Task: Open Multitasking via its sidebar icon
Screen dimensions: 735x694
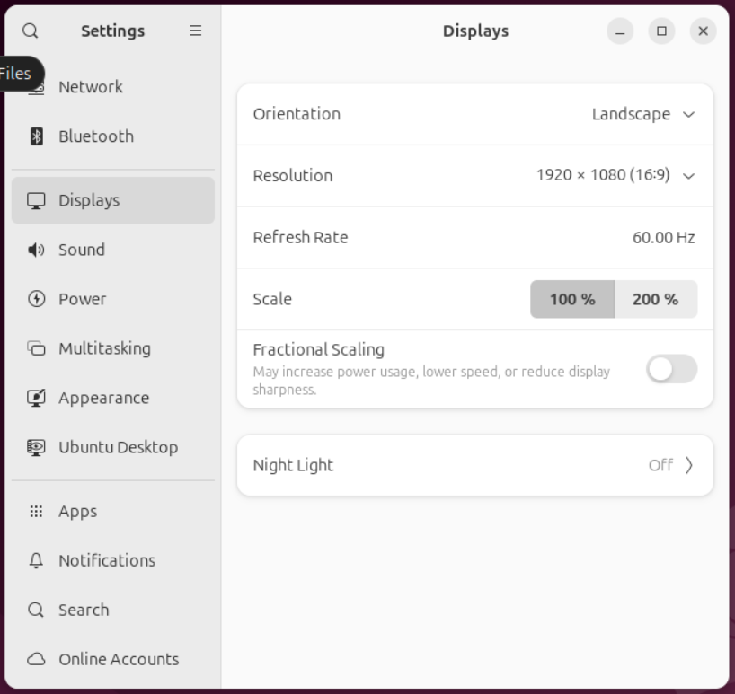Action: (37, 348)
